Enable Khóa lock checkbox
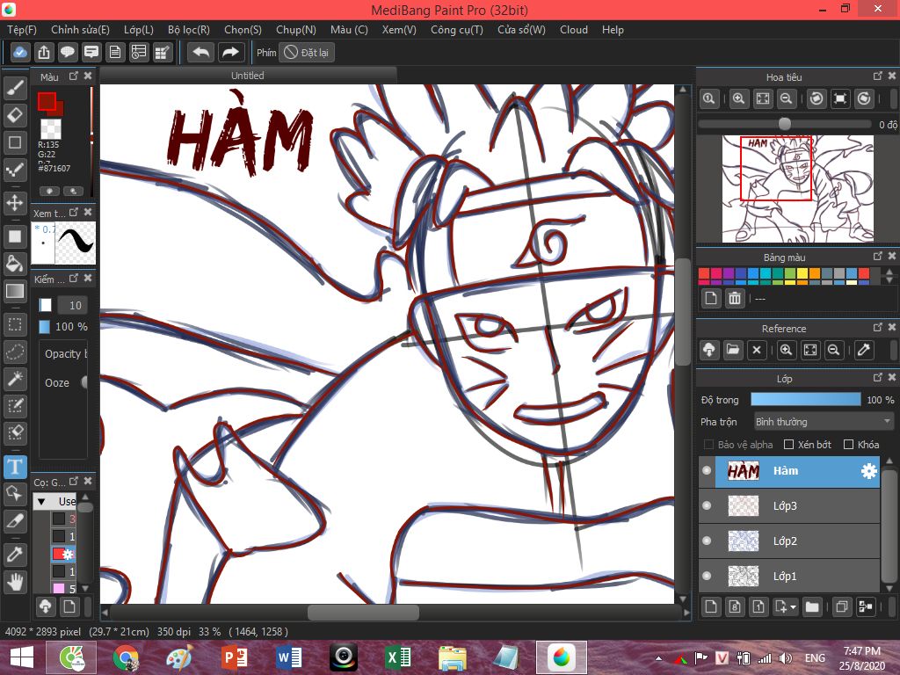The height and width of the screenshot is (675, 900). coord(848,444)
